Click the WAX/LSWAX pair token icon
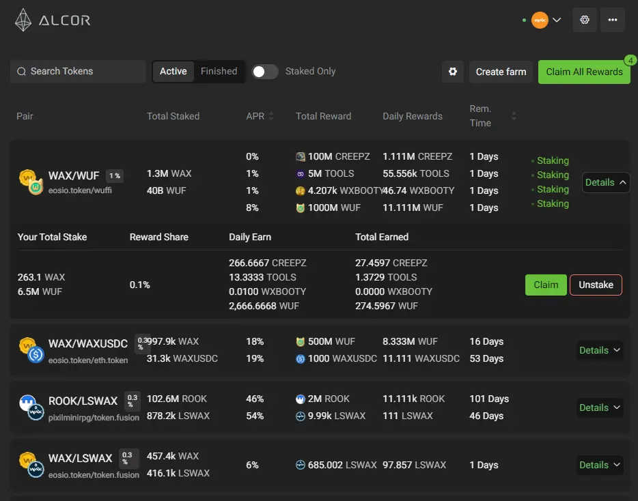 tap(31, 465)
